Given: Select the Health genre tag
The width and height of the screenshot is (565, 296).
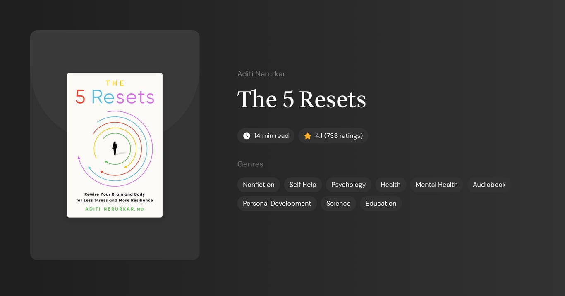Looking at the screenshot, I should (390, 185).
